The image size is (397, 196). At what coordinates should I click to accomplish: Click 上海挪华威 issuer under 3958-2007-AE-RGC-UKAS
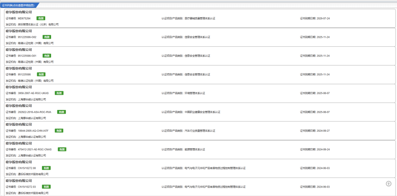[32, 100]
